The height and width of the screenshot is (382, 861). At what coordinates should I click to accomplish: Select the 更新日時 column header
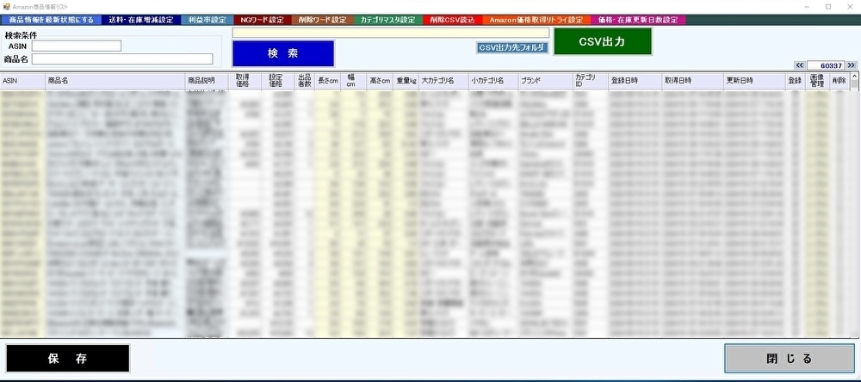click(755, 81)
